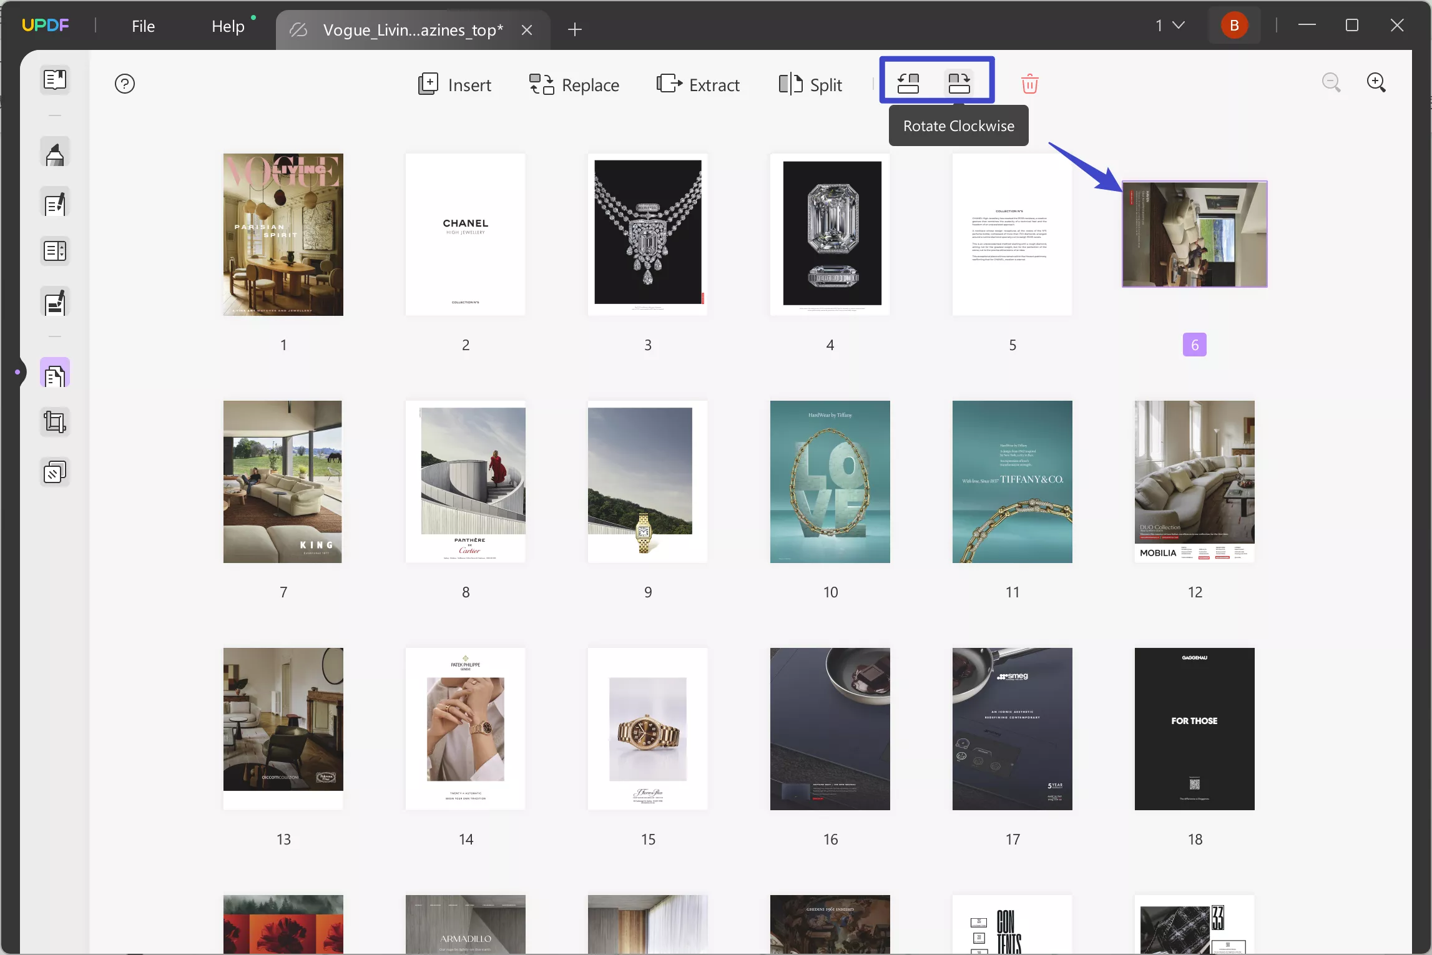Click the Split button

coord(810,84)
